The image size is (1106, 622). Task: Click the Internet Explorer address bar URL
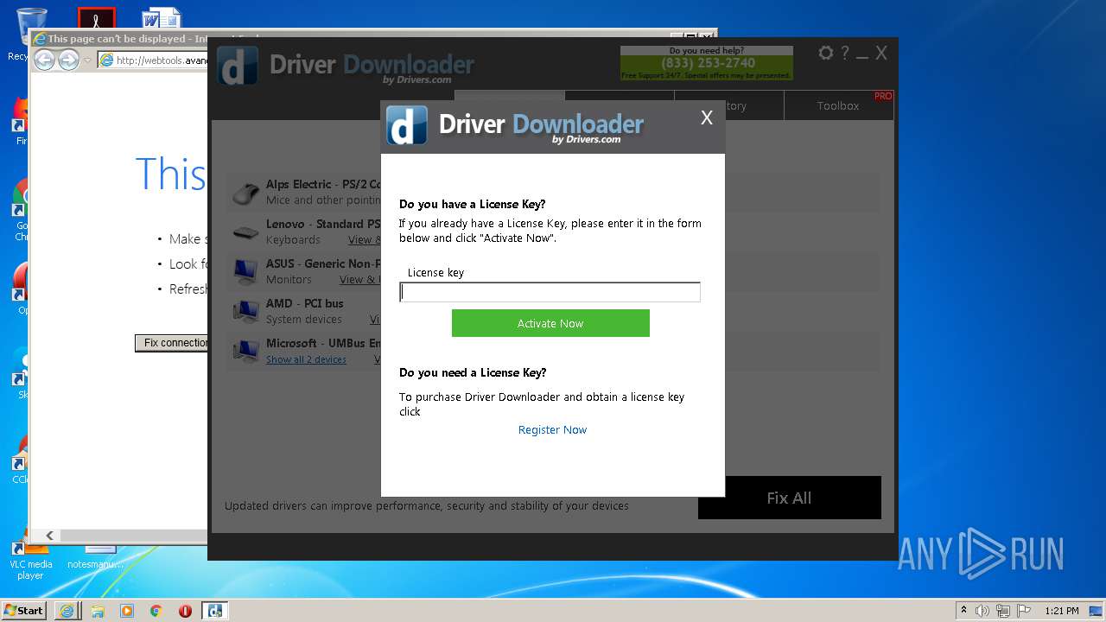[162, 60]
